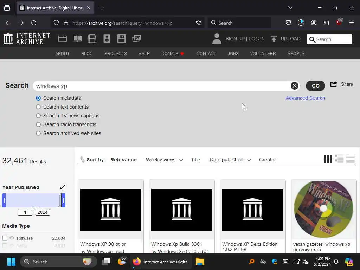Viewport: 360px width, 270px height.
Task: Toggle the software-only eye icon
Action: 12,238
